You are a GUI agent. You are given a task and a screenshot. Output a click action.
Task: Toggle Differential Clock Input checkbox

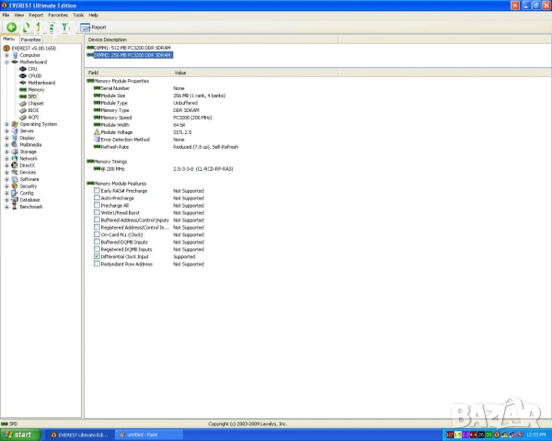(x=97, y=256)
